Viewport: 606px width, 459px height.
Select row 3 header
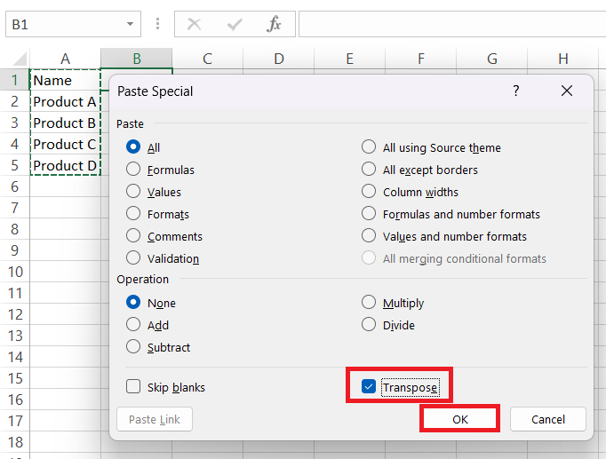point(15,123)
